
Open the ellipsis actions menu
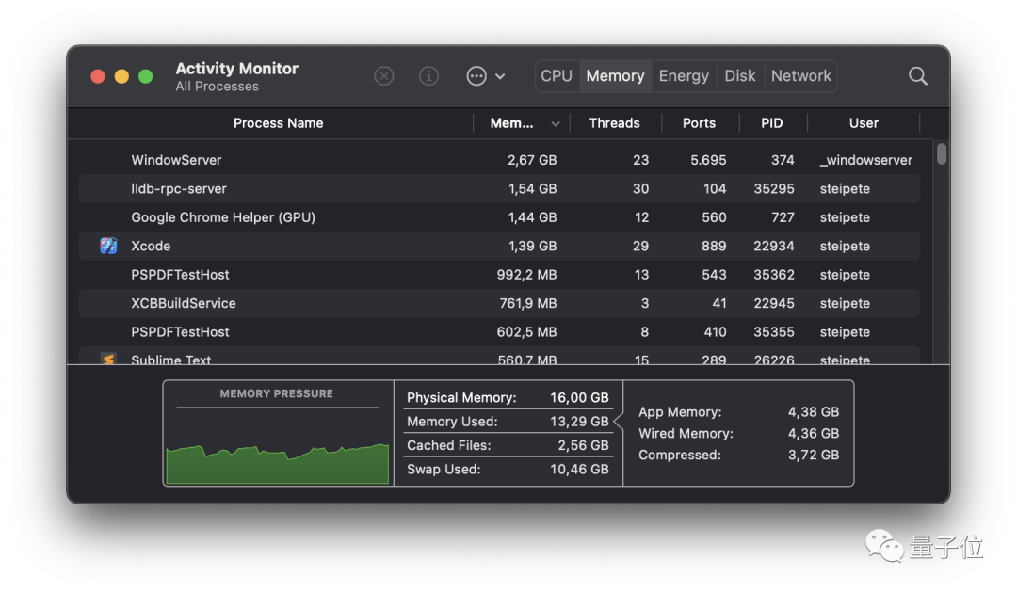(485, 76)
